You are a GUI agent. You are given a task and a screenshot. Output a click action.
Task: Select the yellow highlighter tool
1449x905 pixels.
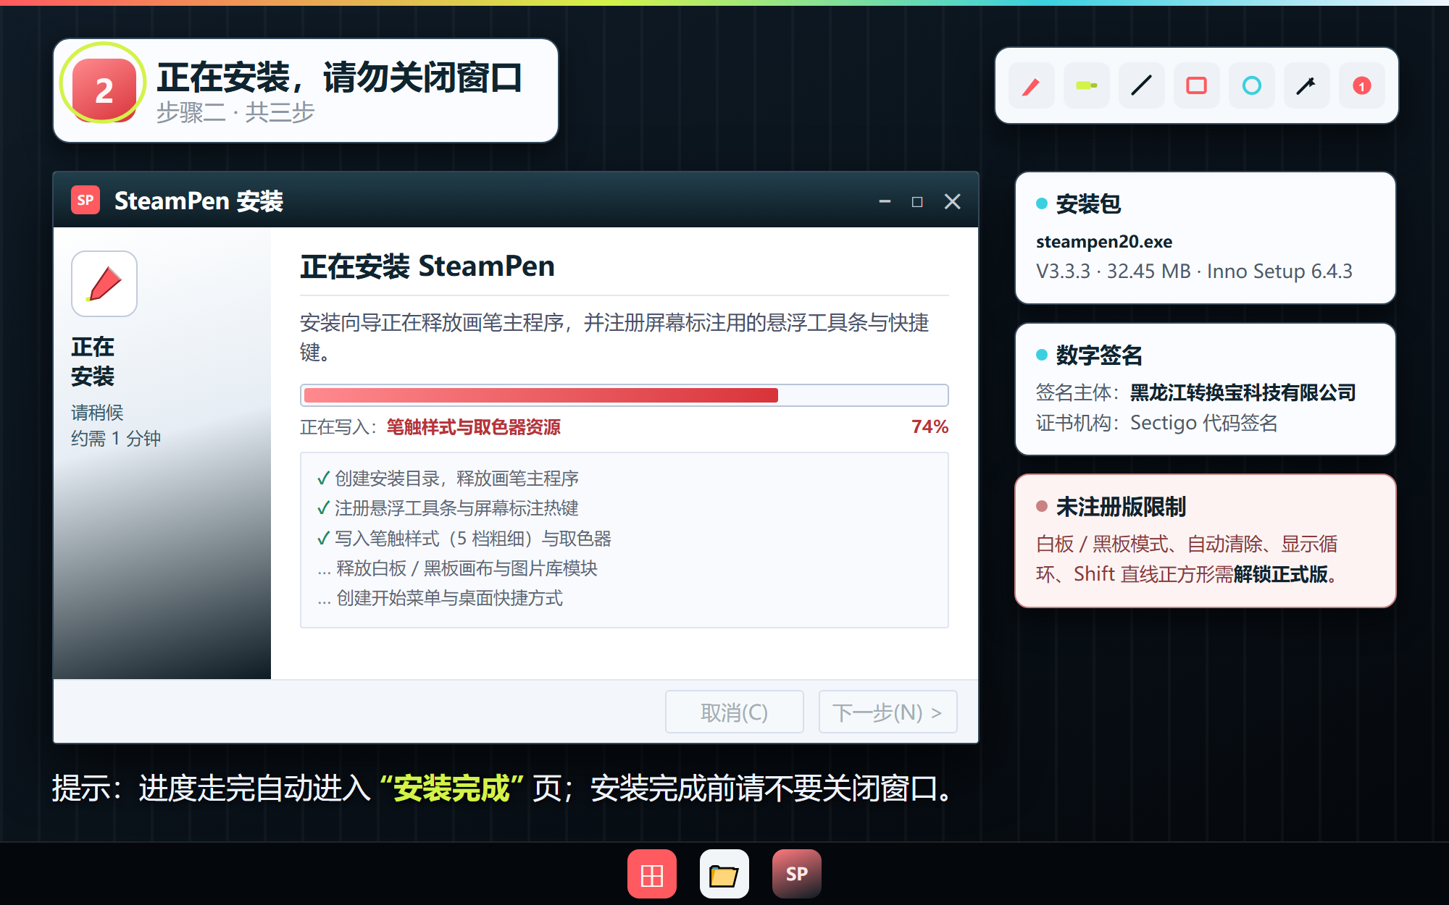[x=1086, y=86]
